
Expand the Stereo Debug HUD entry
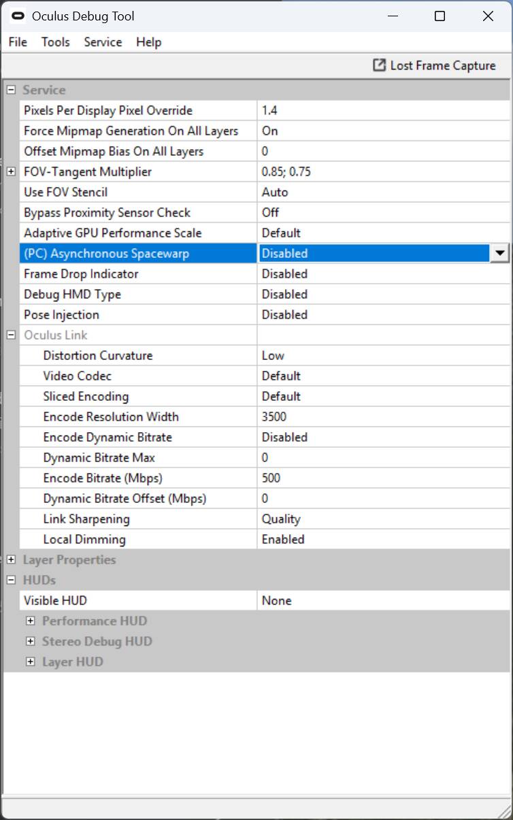[x=31, y=641]
